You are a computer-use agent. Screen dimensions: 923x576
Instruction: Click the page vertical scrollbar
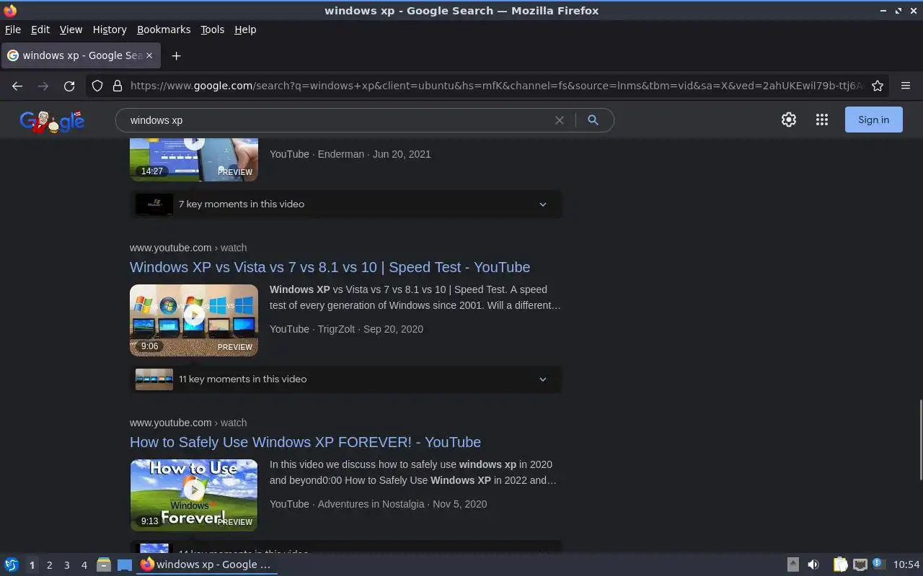click(x=919, y=439)
